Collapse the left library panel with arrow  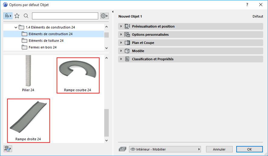pos(113,12)
